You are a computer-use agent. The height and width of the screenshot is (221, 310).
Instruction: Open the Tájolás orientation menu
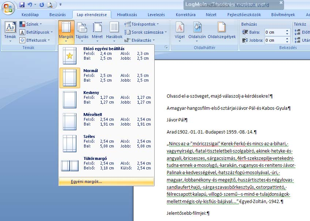coord(82,32)
